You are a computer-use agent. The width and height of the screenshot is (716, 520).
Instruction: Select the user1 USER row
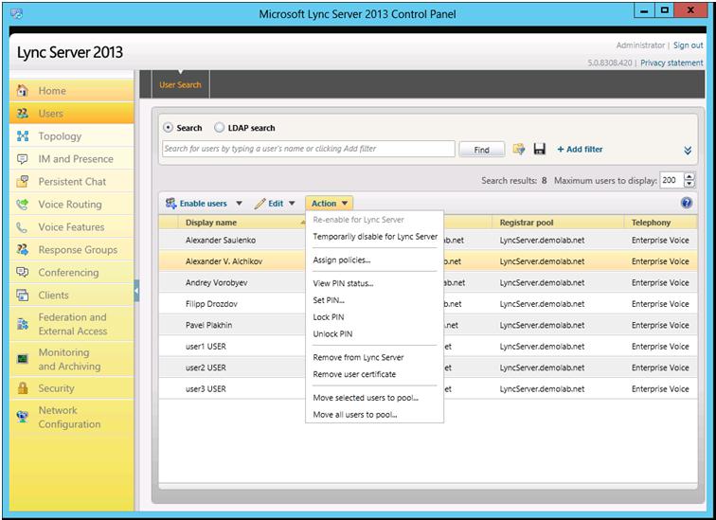coord(428,347)
